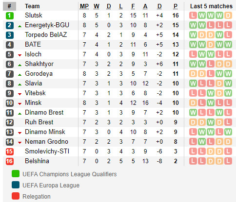Click the green up arrow beside Energetyk-BGU
Screen dimensions: 236x202
[20, 26]
